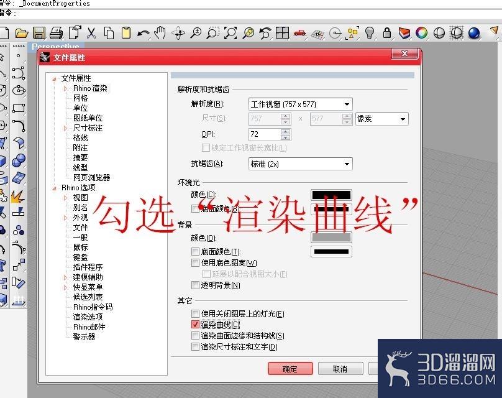Screen dimensions: 502x398
Task: Click the four-viewport layout icon
Action: [x=282, y=33]
